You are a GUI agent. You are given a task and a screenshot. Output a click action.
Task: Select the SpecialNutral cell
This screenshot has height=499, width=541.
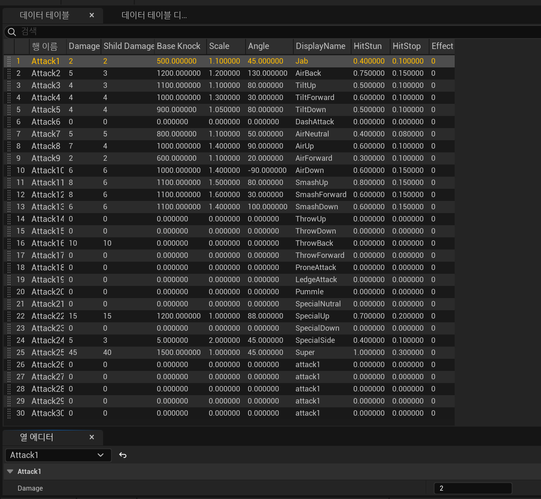pos(318,304)
